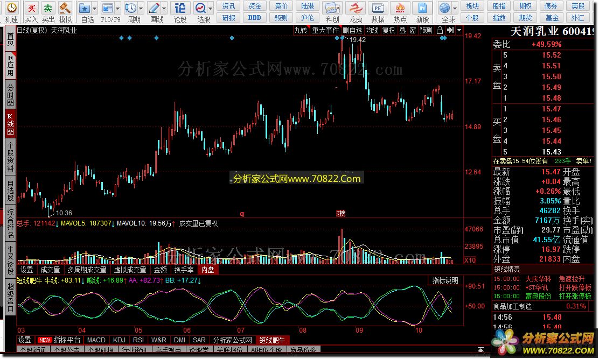
Task: Open the 热点 hot topics icon
Action: coord(400,8)
